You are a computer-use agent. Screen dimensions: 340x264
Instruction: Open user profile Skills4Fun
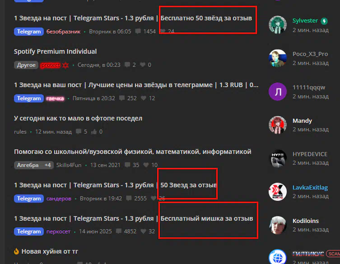(69, 165)
